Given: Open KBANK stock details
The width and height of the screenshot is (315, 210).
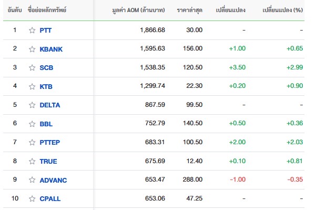Looking at the screenshot, I should (51, 49).
